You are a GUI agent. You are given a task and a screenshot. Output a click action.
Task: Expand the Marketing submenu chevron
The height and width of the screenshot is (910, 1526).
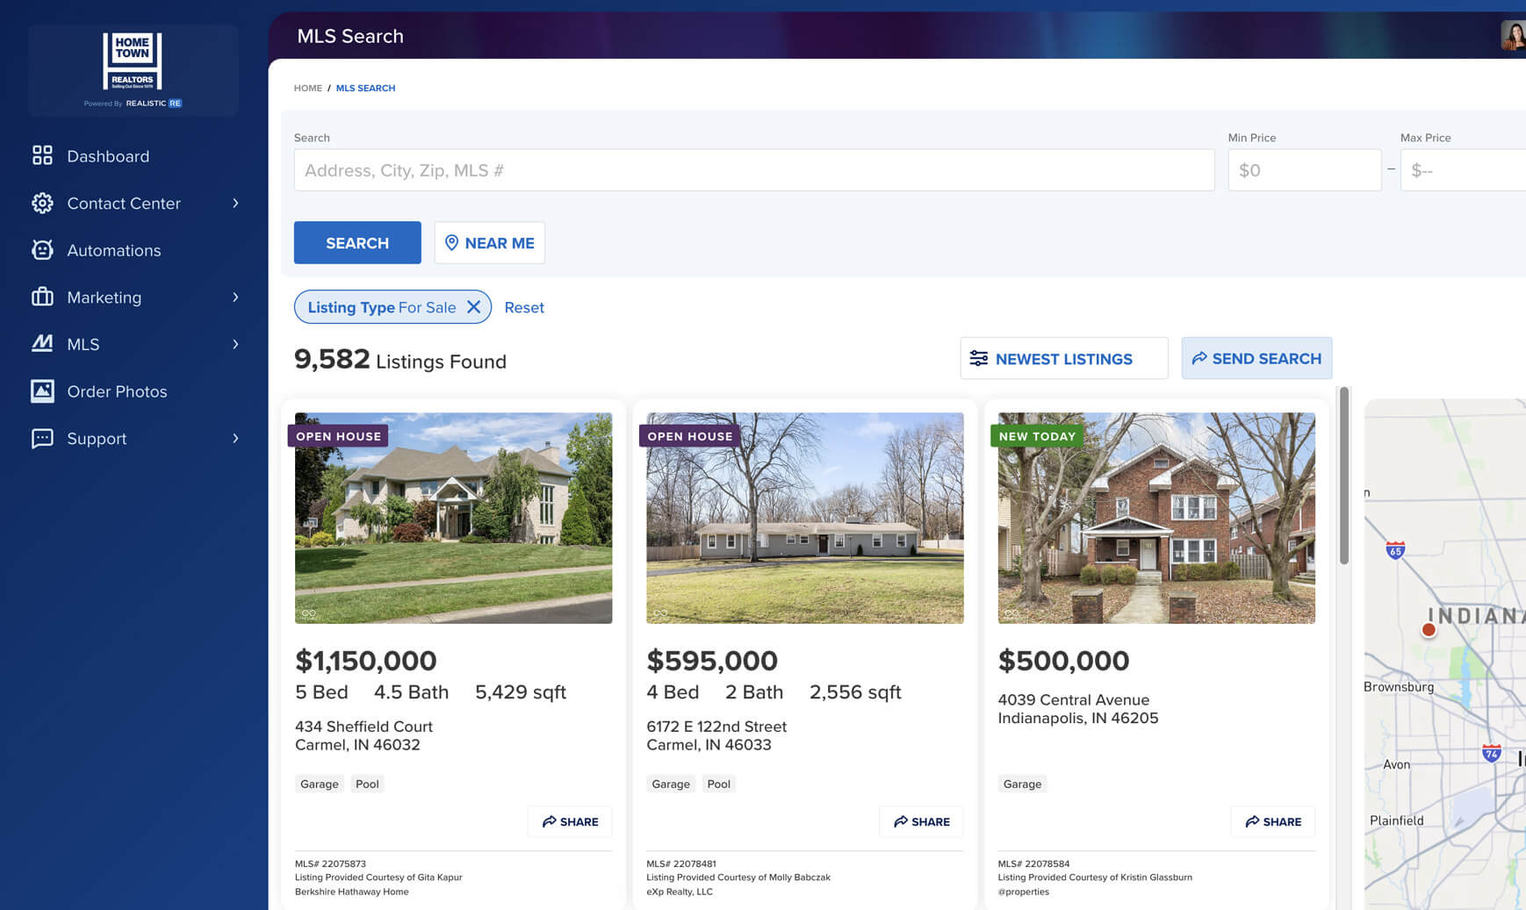tap(235, 297)
